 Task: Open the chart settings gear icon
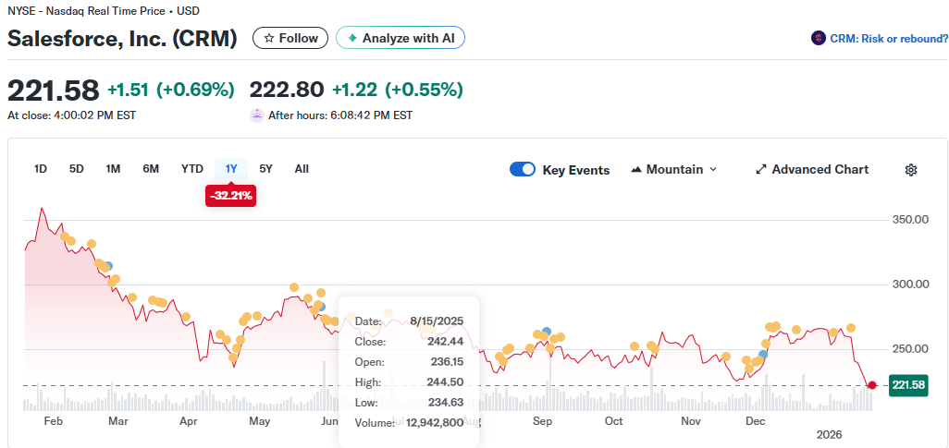pyautogui.click(x=911, y=170)
